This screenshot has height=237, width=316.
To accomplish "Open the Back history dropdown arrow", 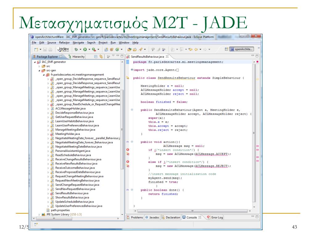I will tap(201, 49).
